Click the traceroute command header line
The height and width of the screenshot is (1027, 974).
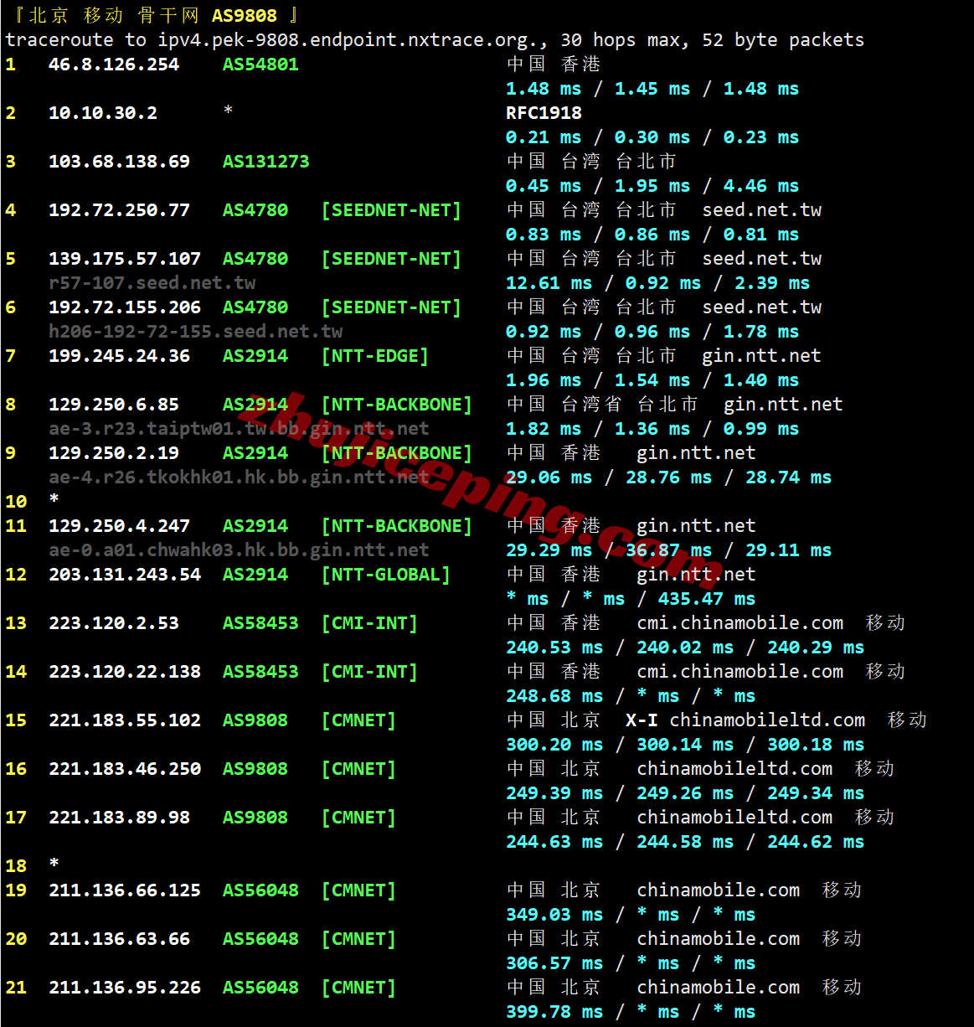(x=435, y=40)
